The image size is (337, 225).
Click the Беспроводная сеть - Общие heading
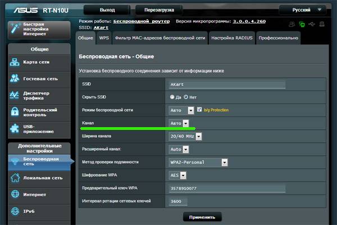point(116,57)
